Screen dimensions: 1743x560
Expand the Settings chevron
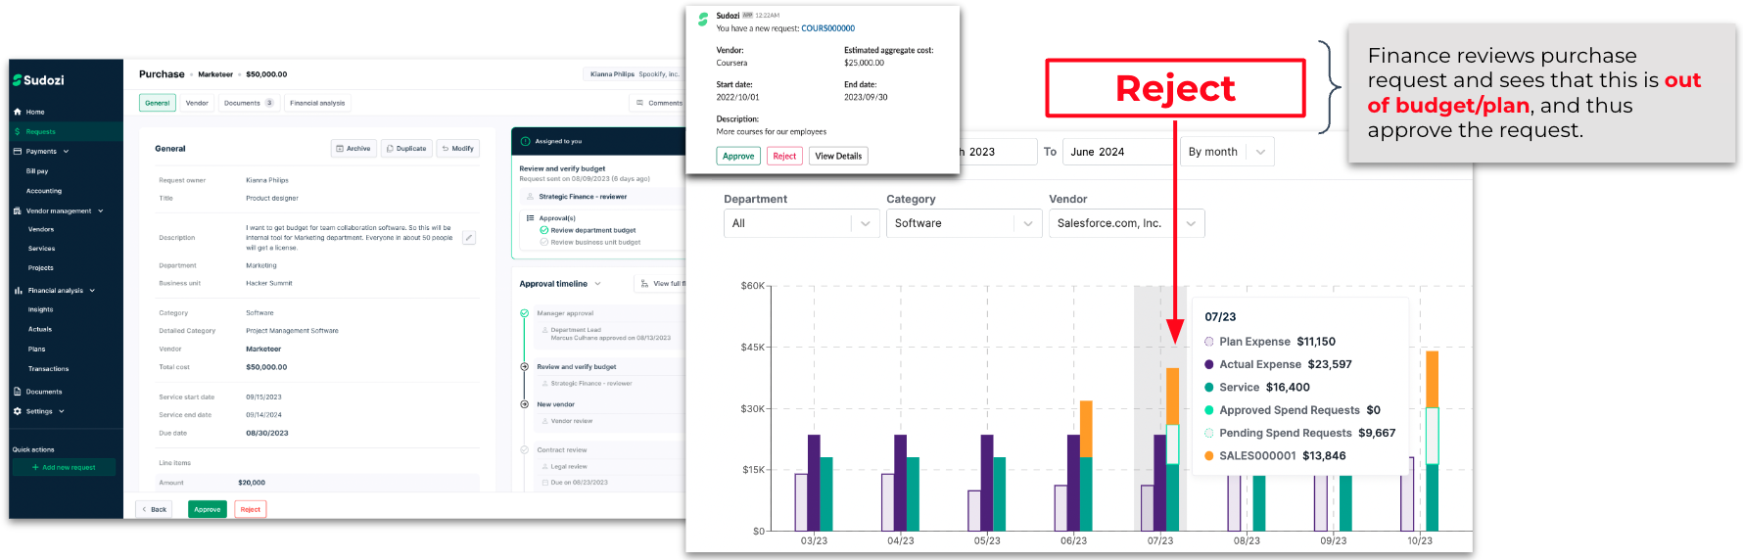tap(62, 411)
